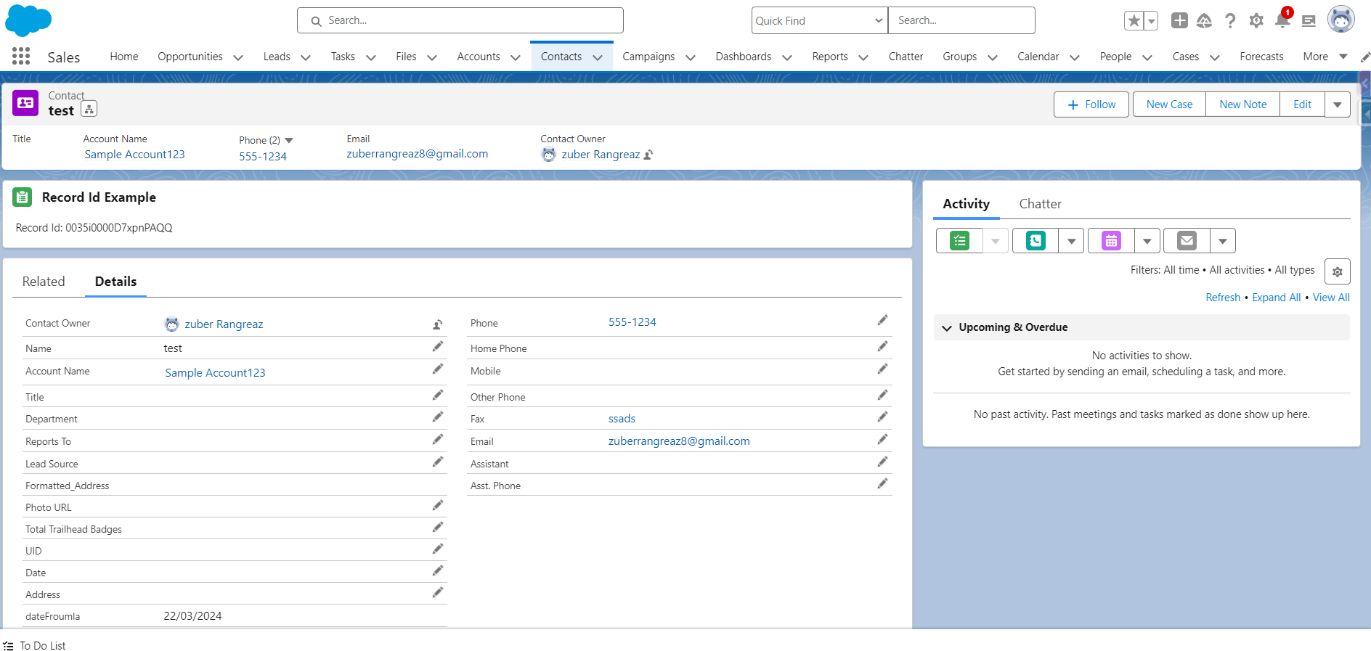Click the New Event calendar icon
Viewport: 1371px width, 651px height.
tap(1111, 241)
